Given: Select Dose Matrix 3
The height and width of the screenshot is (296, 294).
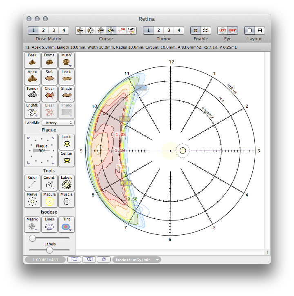Looking at the screenshot, I should point(53,30).
